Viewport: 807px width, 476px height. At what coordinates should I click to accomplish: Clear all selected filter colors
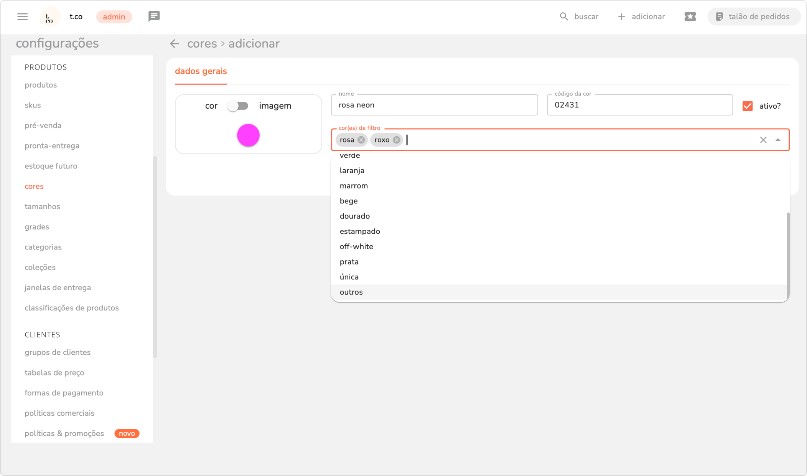[x=763, y=140]
